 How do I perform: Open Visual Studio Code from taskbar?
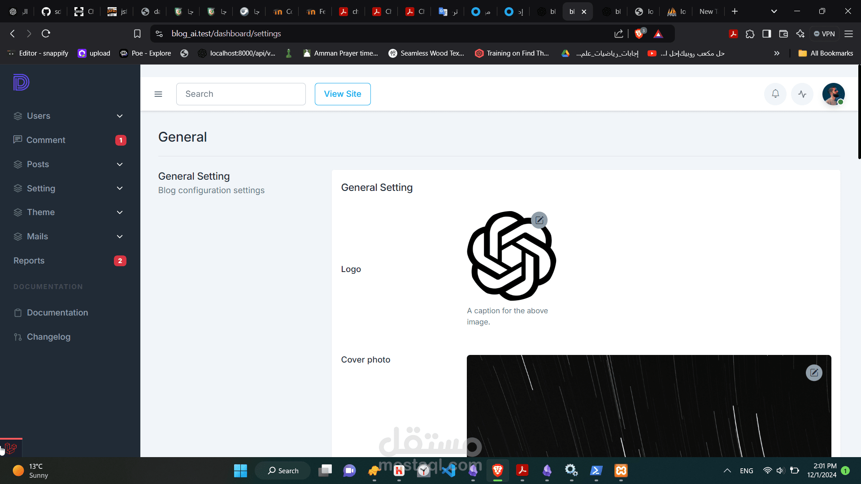coord(448,471)
